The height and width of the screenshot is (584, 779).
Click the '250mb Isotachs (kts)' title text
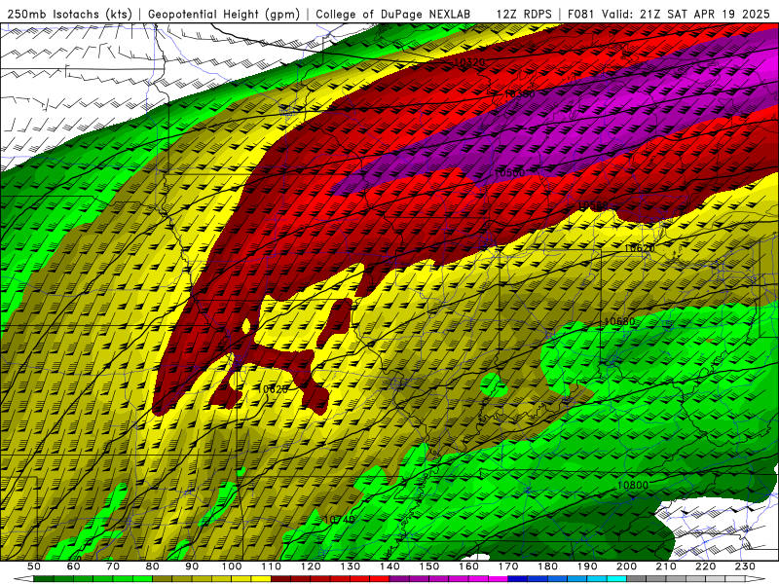[x=70, y=15]
